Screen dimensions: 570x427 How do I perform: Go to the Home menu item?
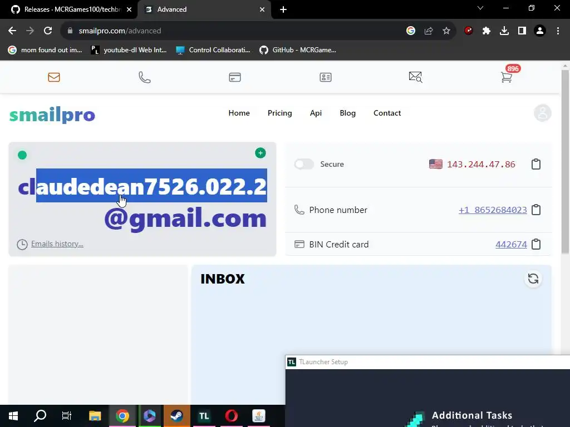click(239, 113)
